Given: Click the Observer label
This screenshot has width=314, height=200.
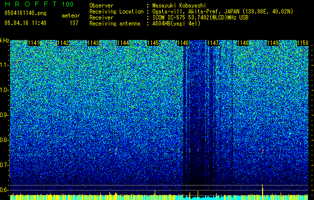Looking at the screenshot, I should tap(101, 5).
